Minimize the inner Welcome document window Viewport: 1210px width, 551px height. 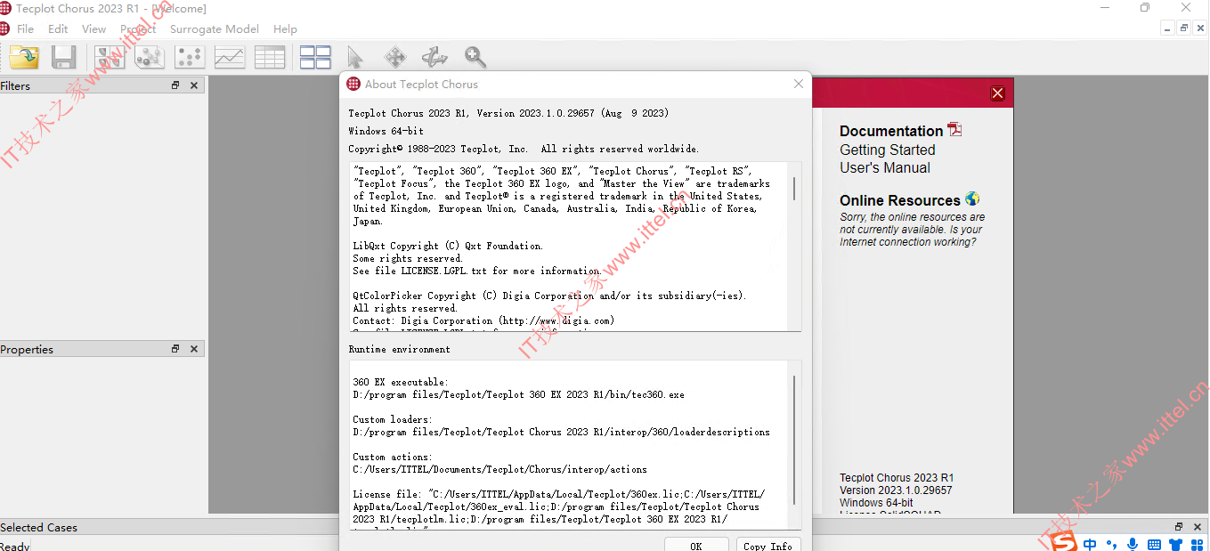point(1168,28)
